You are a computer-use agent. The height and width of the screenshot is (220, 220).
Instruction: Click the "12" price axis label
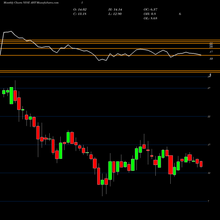pyautogui.click(x=209, y=173)
